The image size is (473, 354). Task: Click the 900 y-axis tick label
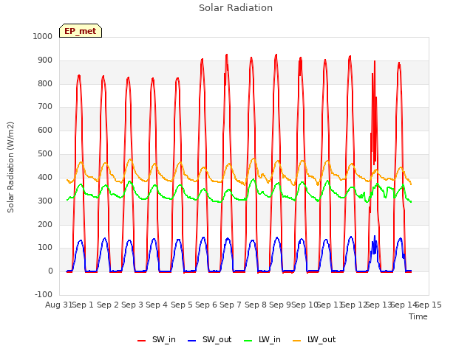[45, 60]
